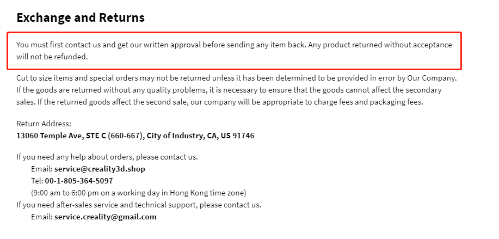Click the return address 13060 Temple Ave
Image resolution: width=499 pixels, height=239 pixels.
[x=135, y=136]
